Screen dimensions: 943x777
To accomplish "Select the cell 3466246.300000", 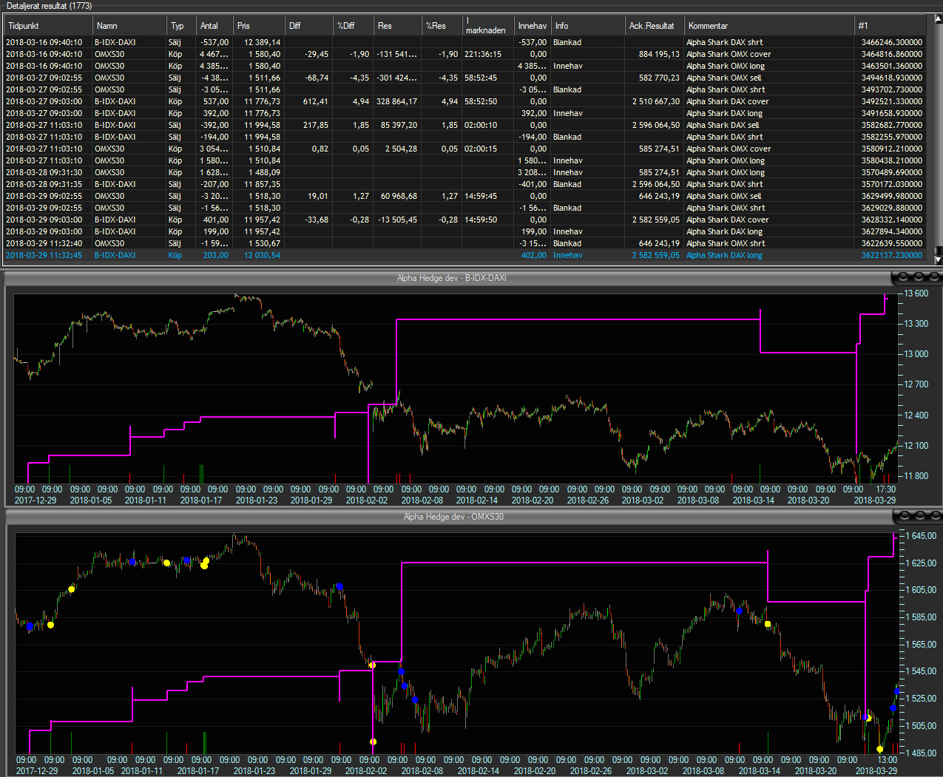I will [x=892, y=42].
